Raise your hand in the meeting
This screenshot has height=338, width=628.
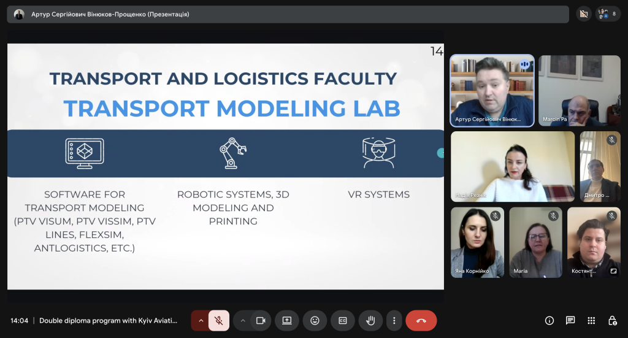click(x=370, y=320)
